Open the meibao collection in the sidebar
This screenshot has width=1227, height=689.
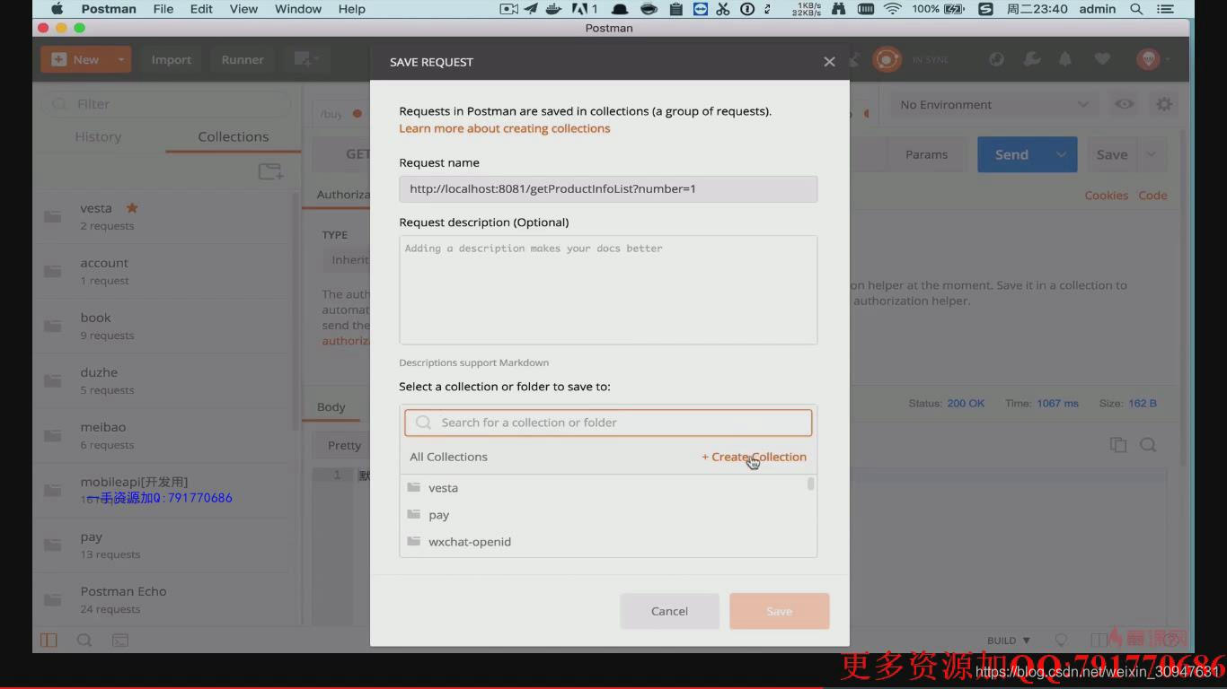coord(162,435)
